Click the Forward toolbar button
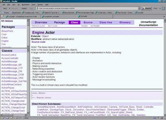The width and height of the screenshot is (166, 120). click(x=15, y=8)
